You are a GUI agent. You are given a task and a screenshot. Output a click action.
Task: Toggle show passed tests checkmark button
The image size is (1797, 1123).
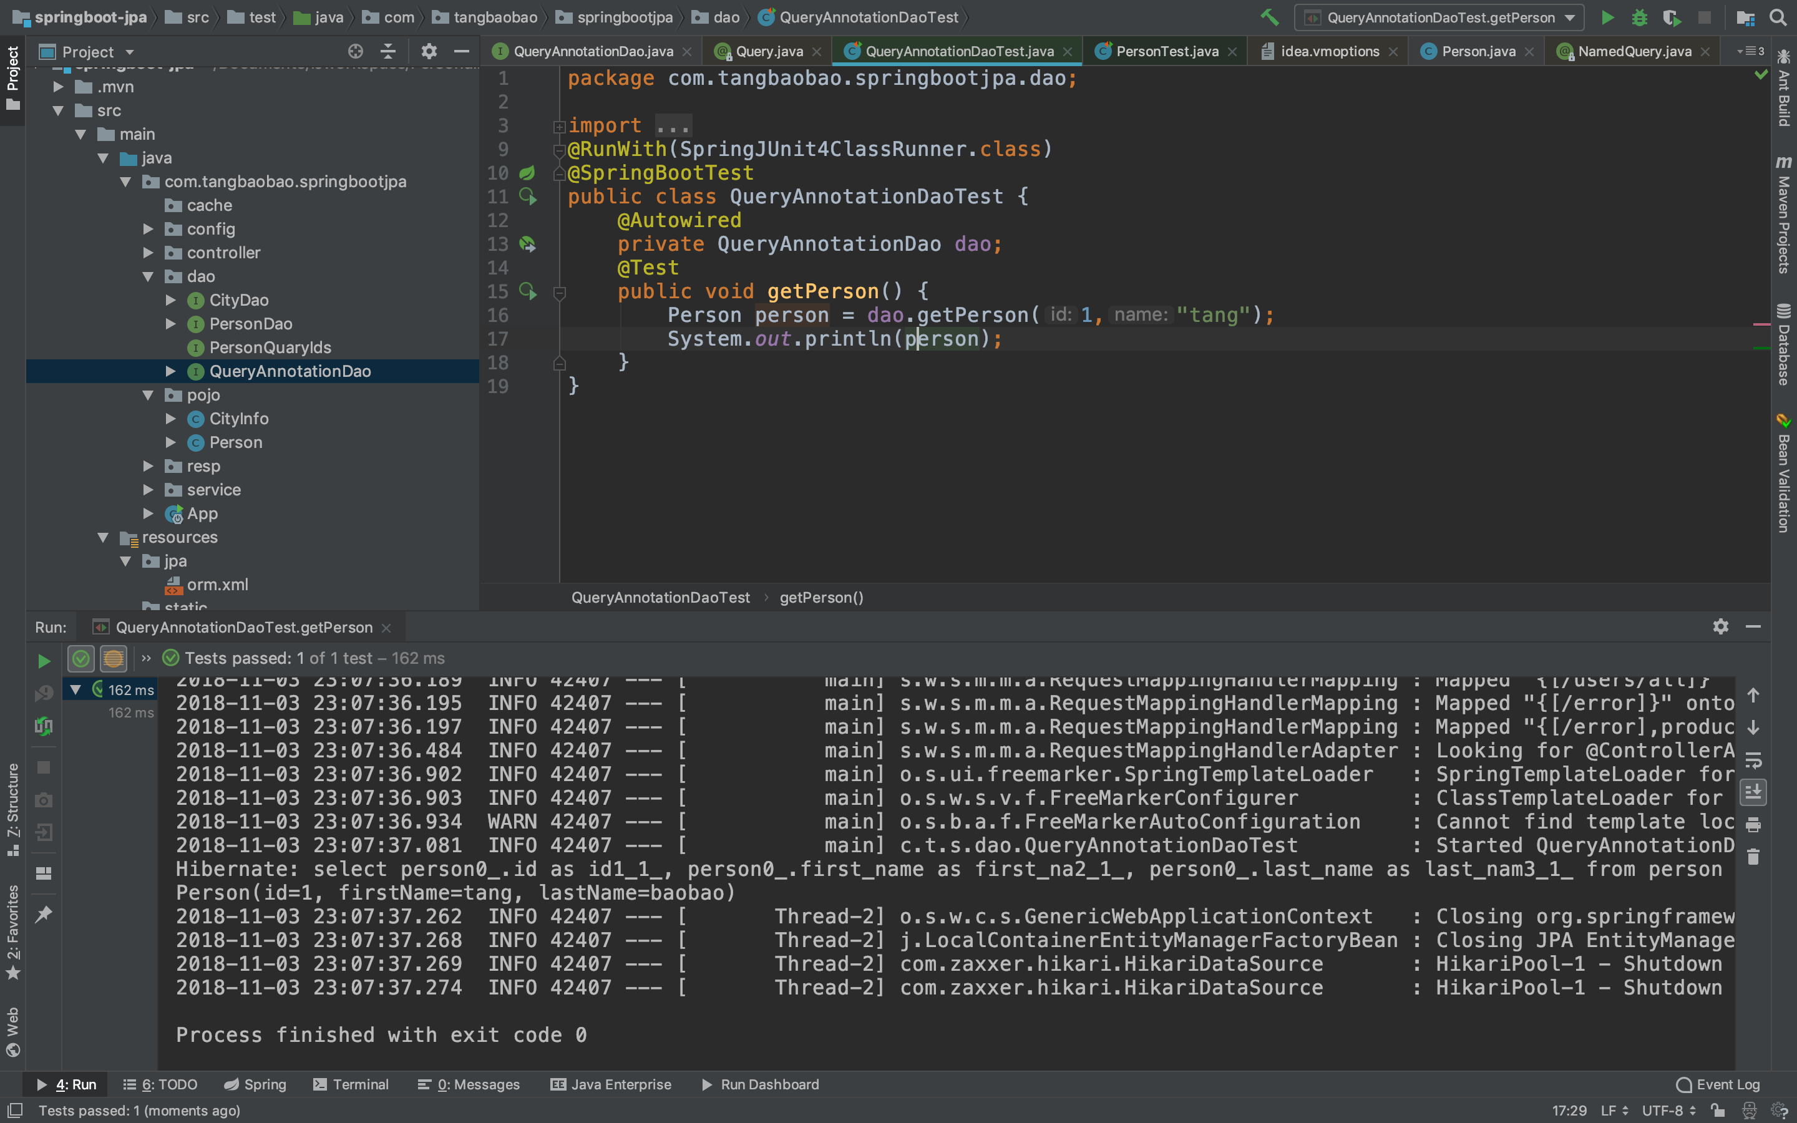tap(81, 658)
